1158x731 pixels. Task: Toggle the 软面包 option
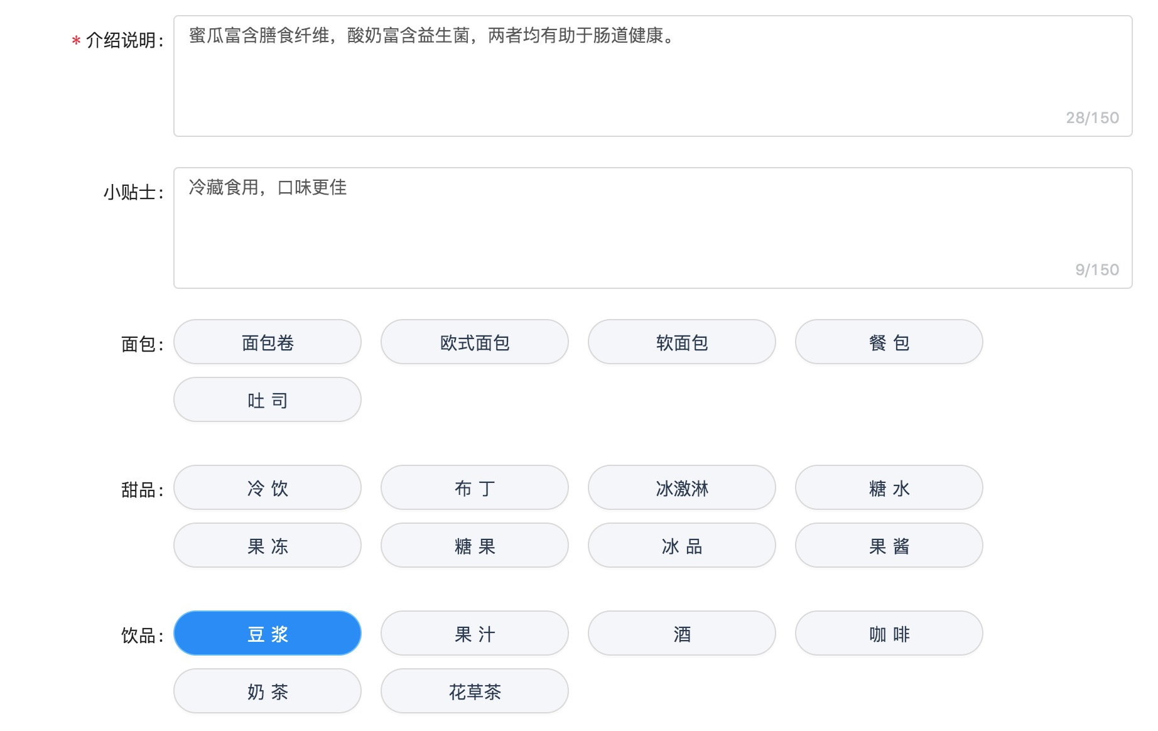pos(682,342)
